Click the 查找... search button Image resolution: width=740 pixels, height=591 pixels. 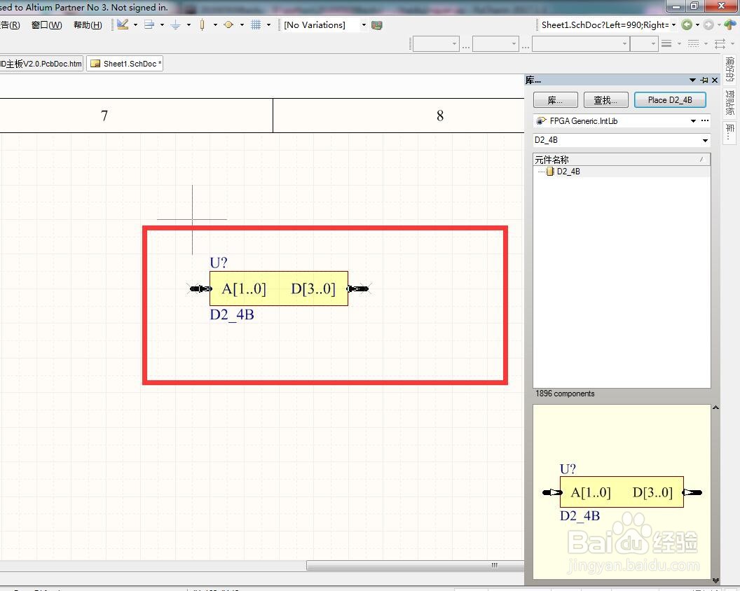click(605, 100)
